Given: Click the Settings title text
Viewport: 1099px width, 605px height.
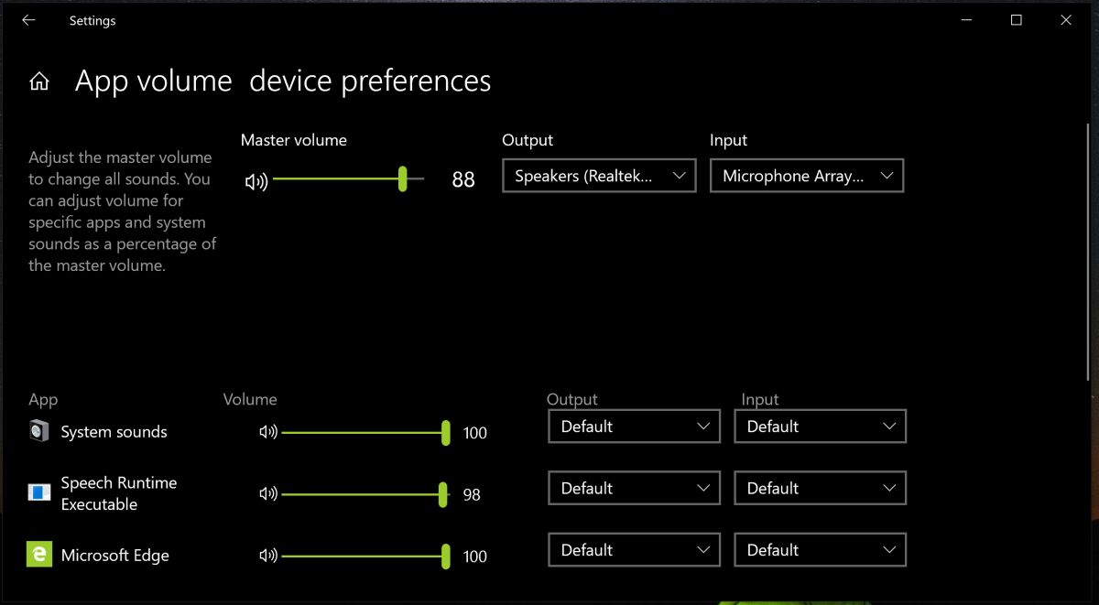Looking at the screenshot, I should pos(92,20).
